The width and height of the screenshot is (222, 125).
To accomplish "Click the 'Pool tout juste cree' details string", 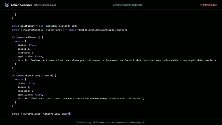I will pyautogui.click(x=87, y=99).
